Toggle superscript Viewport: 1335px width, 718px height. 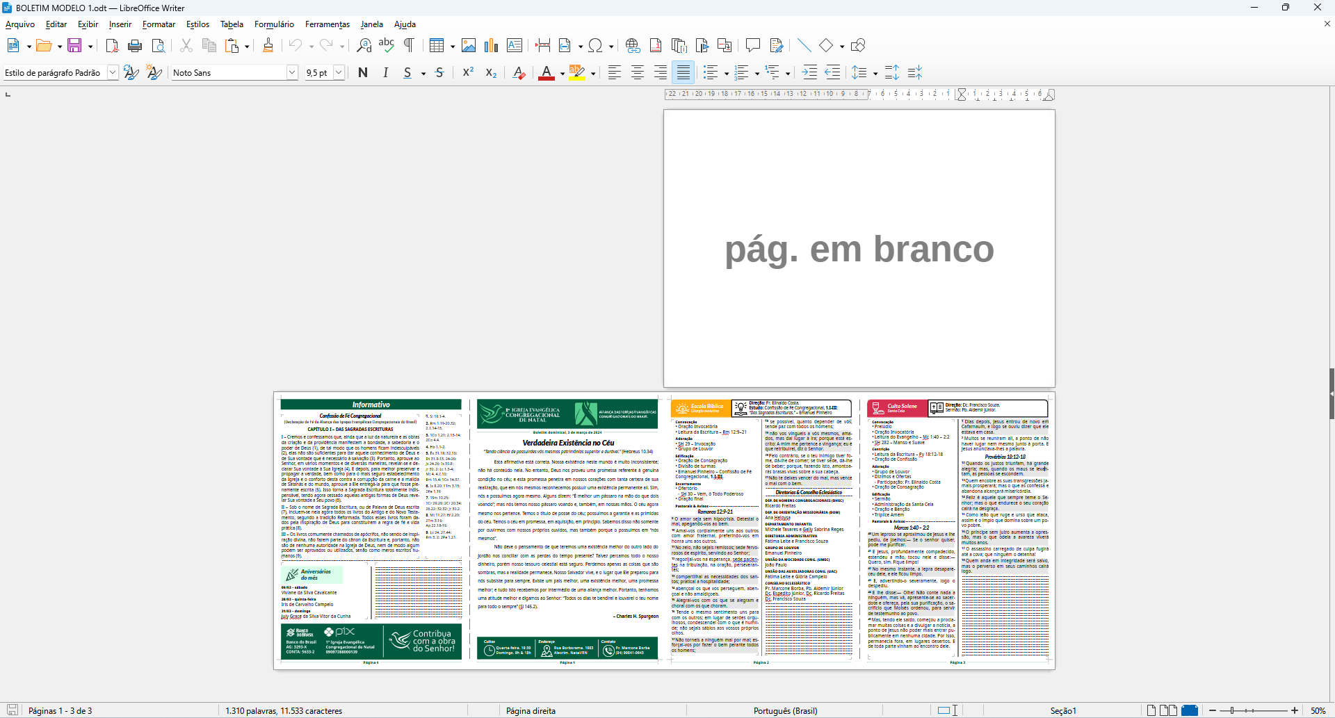click(468, 72)
